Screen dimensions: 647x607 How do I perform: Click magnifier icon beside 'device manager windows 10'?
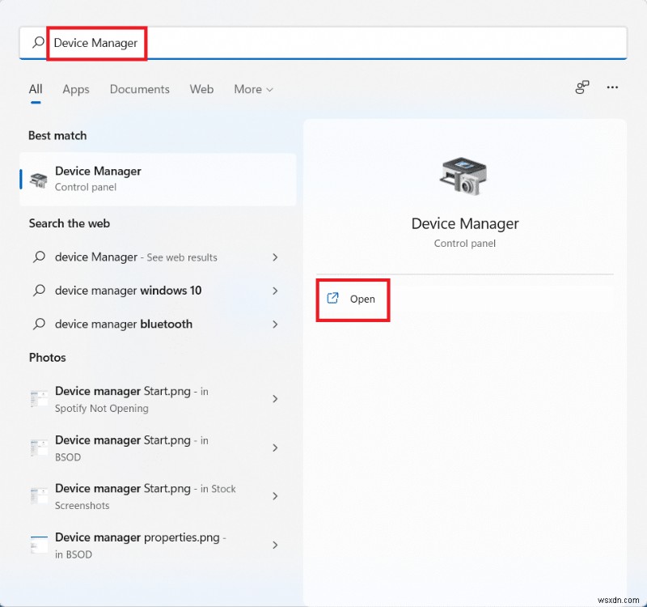coord(39,291)
